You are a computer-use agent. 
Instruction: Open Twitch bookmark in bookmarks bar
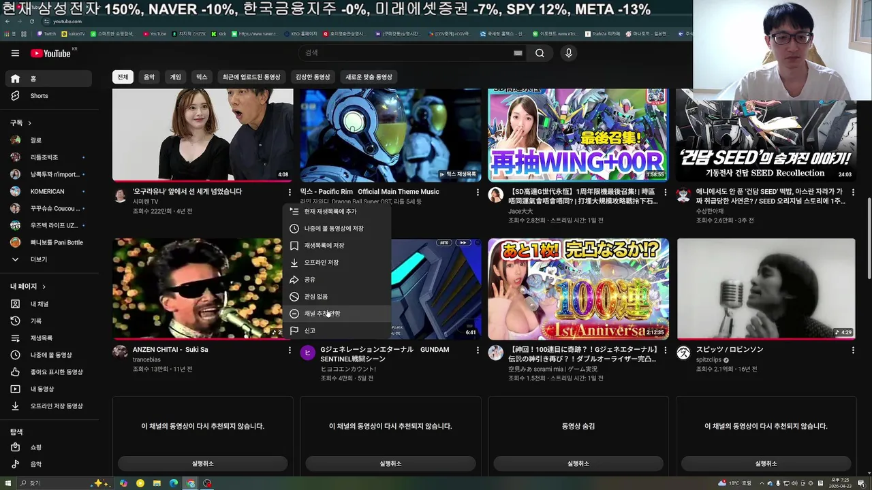(47, 33)
